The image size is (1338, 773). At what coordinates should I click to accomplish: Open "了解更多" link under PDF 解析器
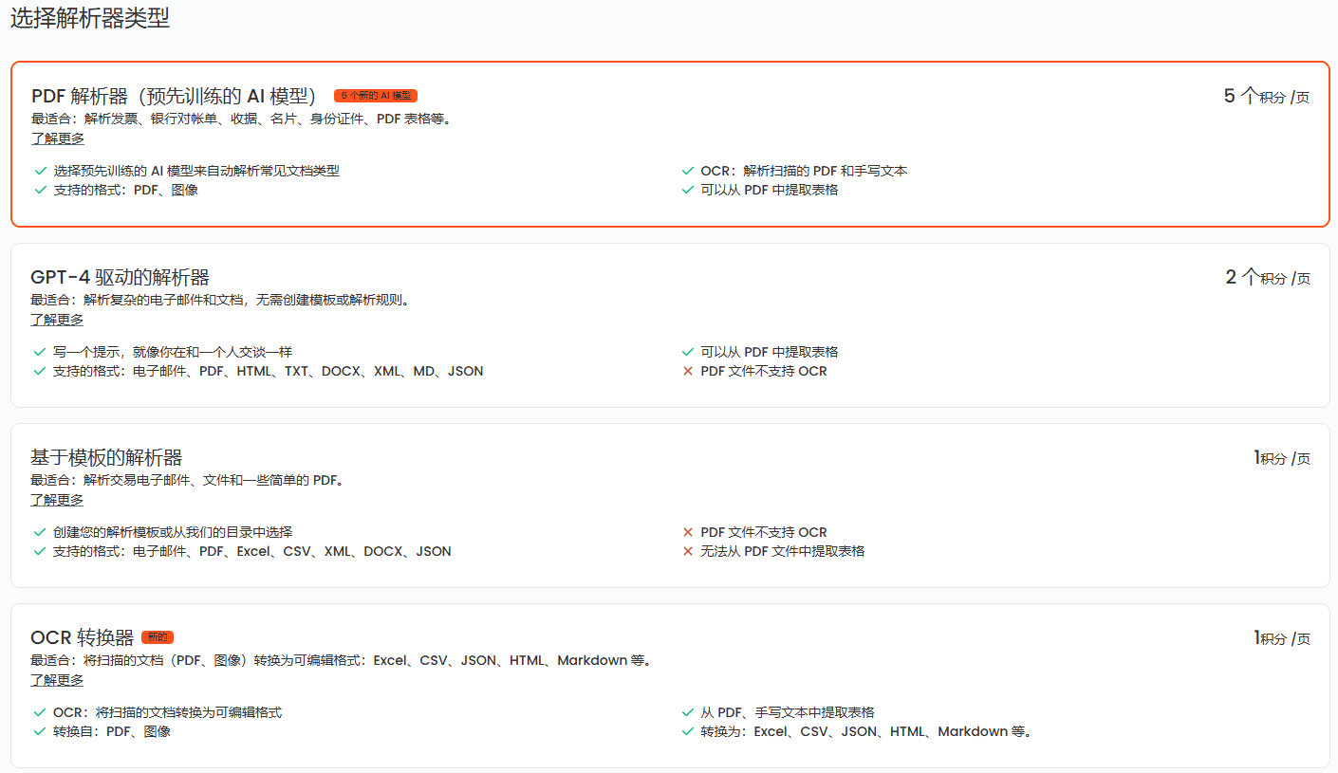[x=57, y=138]
